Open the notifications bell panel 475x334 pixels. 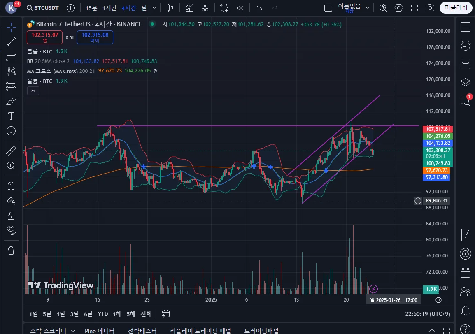(465, 310)
